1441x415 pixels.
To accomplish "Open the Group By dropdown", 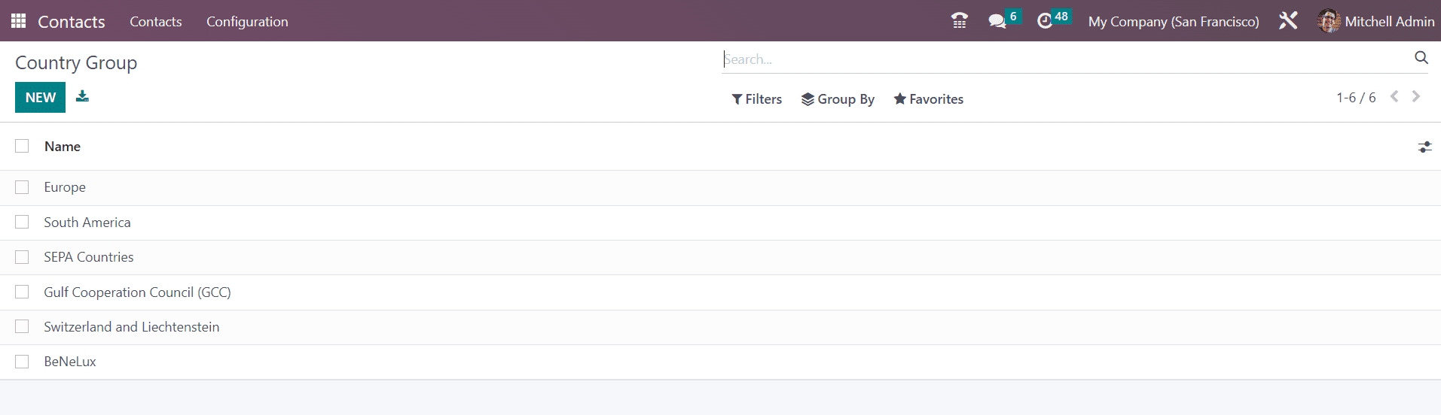I will click(x=838, y=99).
